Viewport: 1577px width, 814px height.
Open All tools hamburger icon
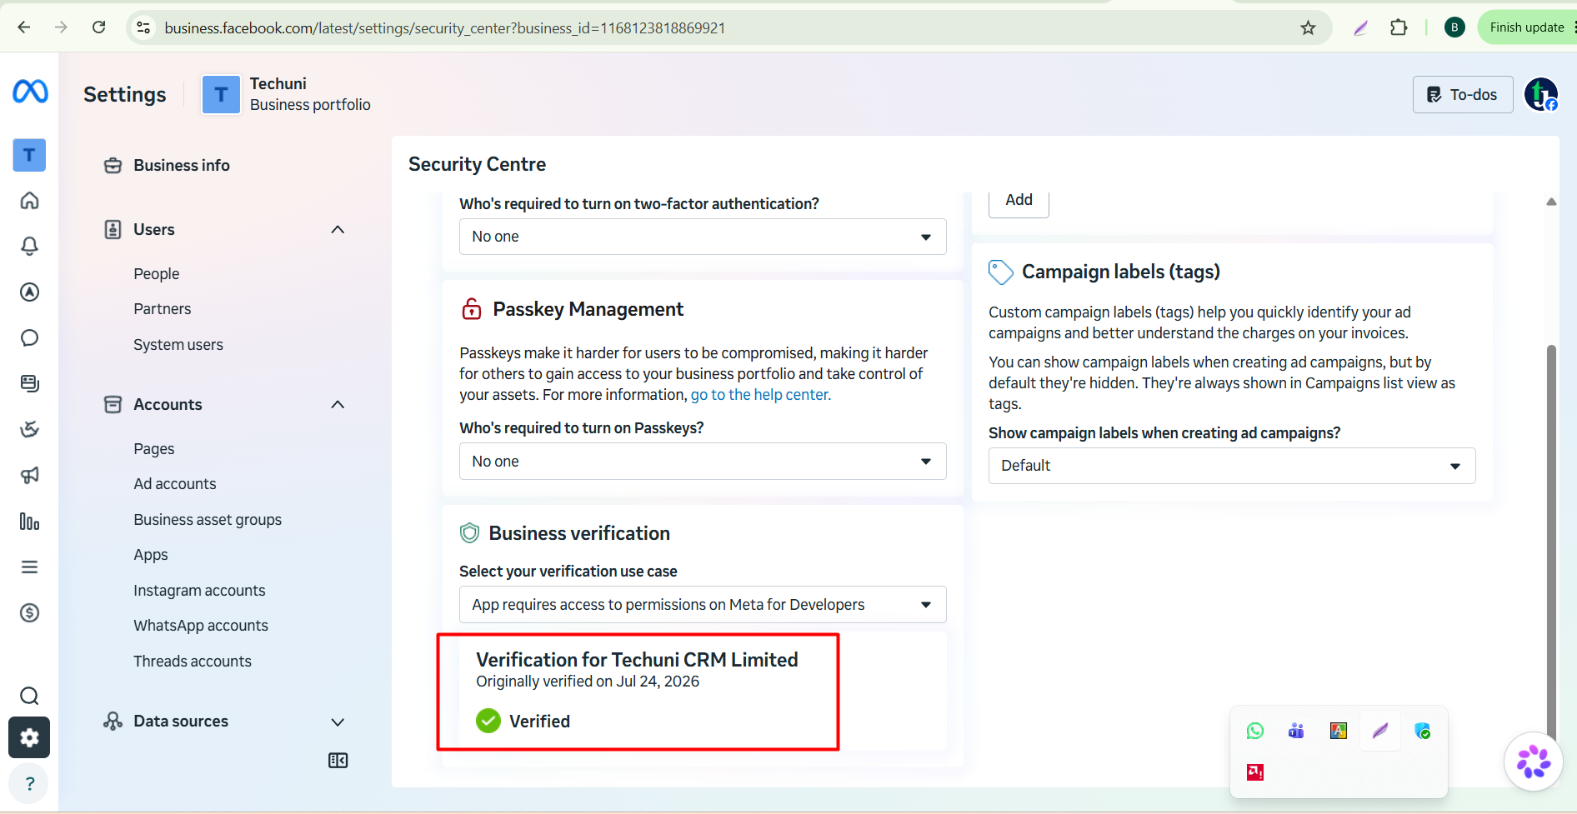pyautogui.click(x=29, y=567)
